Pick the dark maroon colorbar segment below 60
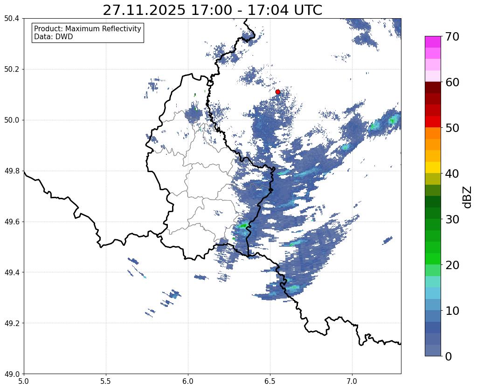 pyautogui.click(x=433, y=88)
